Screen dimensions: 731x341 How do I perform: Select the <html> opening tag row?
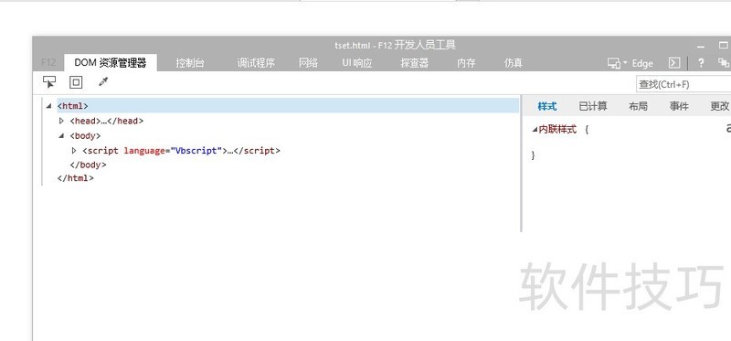(288, 106)
